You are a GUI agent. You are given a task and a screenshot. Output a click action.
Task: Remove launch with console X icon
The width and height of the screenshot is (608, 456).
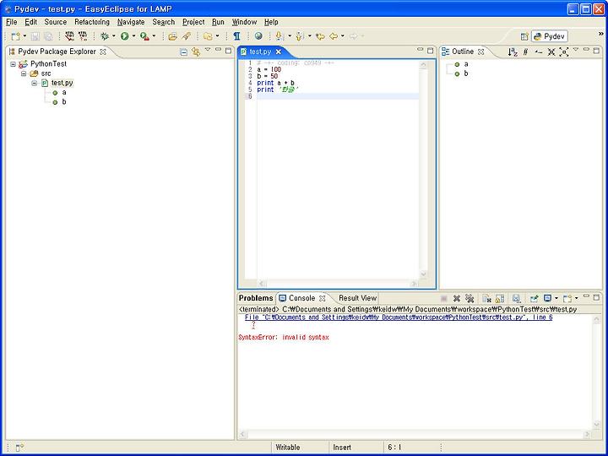[456, 298]
